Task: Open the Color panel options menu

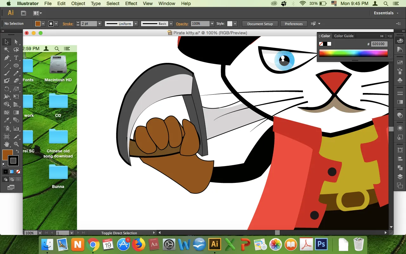Action: point(389,36)
